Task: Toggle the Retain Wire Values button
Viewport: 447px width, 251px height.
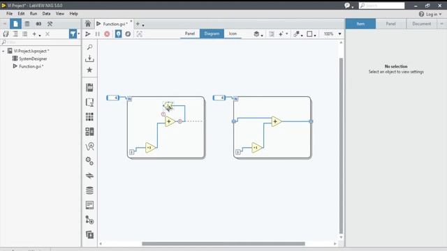Action: 128,34
